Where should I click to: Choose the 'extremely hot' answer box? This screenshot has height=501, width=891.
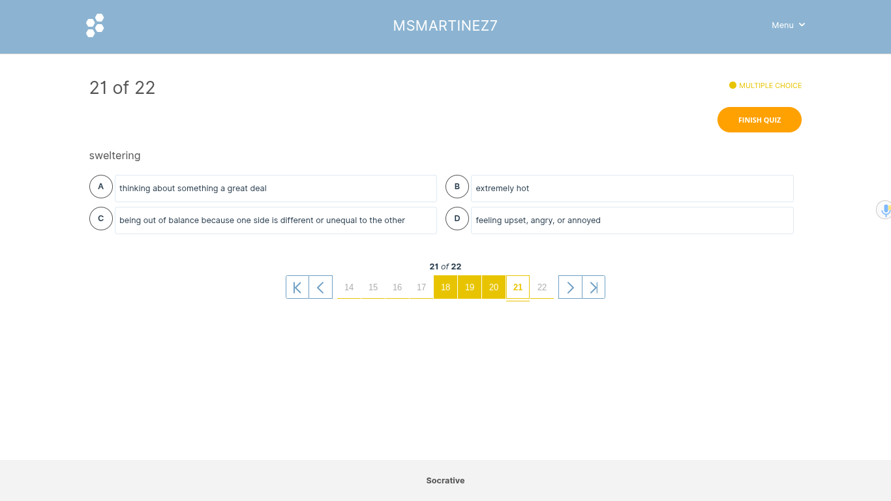point(632,189)
